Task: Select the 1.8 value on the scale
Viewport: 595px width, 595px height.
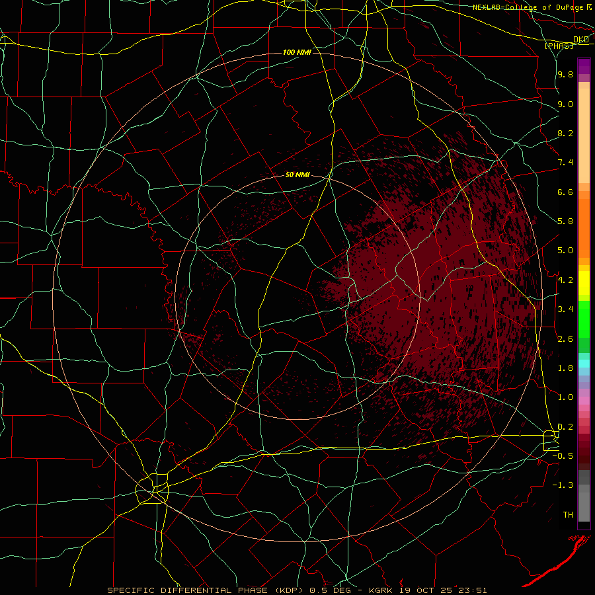Action: point(565,368)
